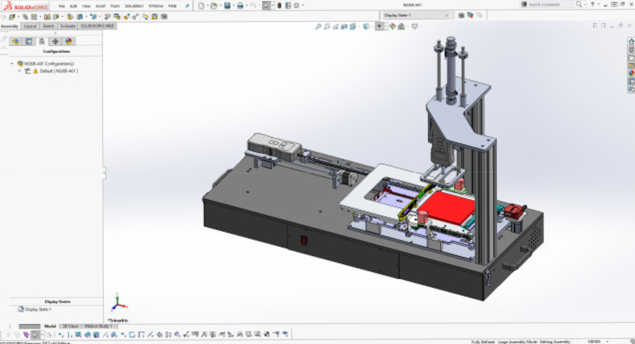Image resolution: width=635 pixels, height=344 pixels.
Task: Switch to the SOLIDWORKS MBD tab
Action: [x=97, y=26]
